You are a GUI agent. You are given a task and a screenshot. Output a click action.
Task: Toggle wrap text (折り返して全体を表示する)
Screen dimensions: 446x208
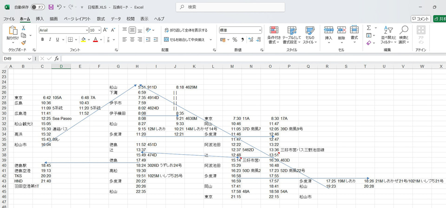click(x=186, y=30)
